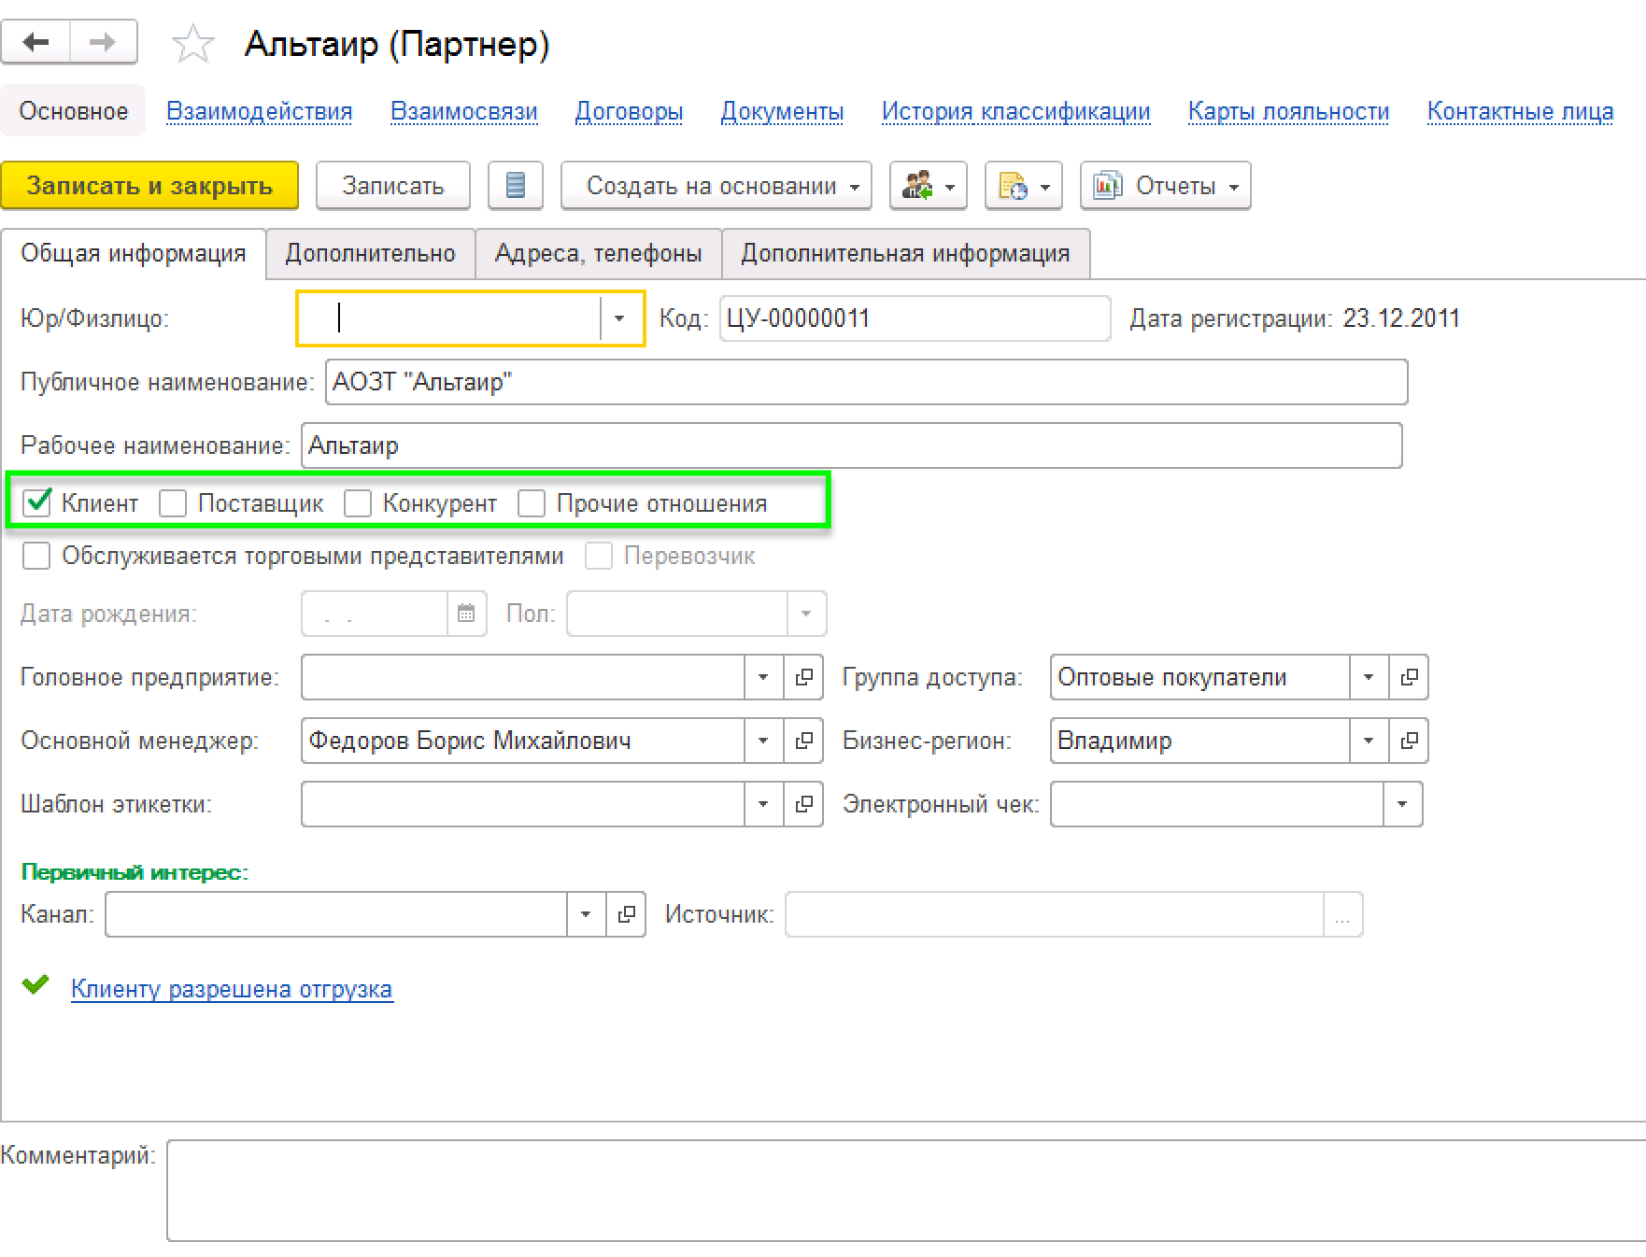Uncheck the Клиент checkbox
This screenshot has width=1646, height=1257.
coord(37,503)
